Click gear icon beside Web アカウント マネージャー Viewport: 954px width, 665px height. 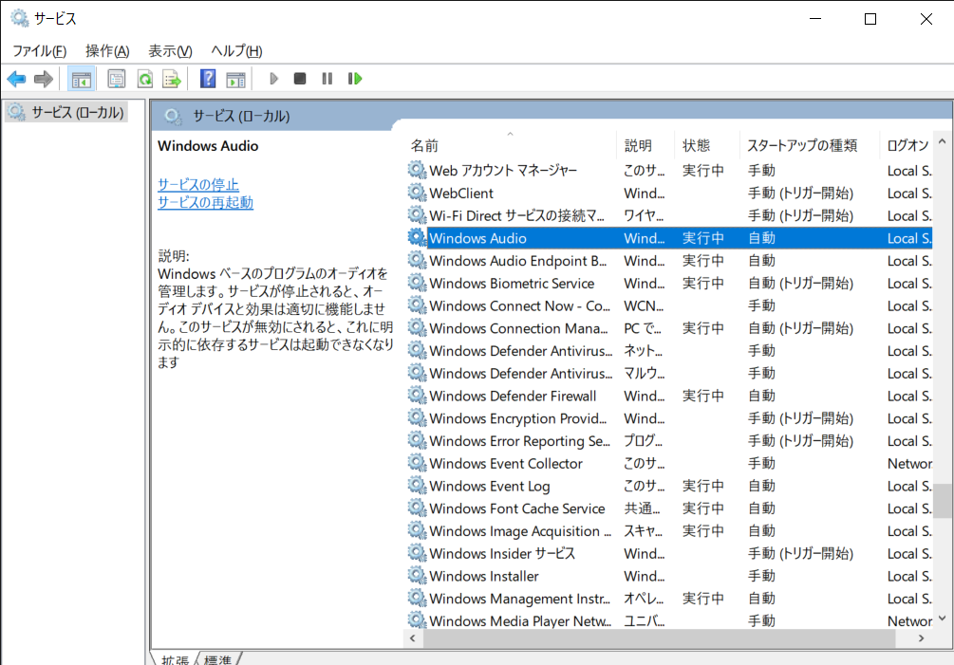[417, 170]
